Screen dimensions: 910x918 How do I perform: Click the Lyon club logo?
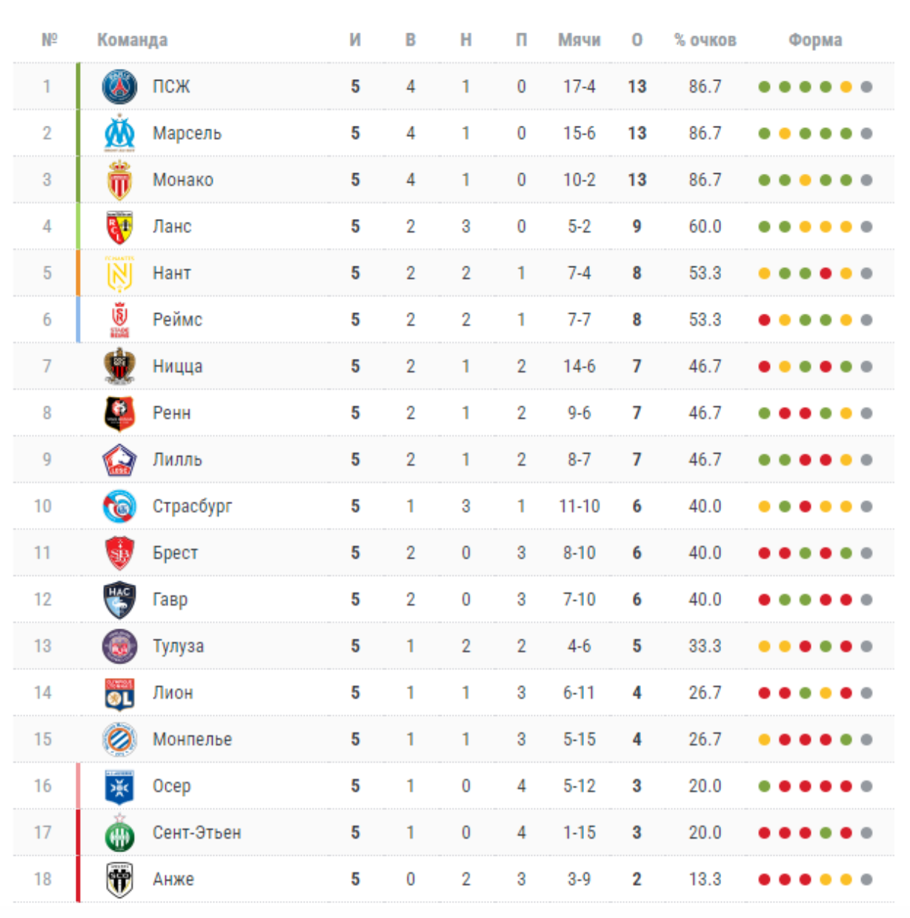point(119,693)
